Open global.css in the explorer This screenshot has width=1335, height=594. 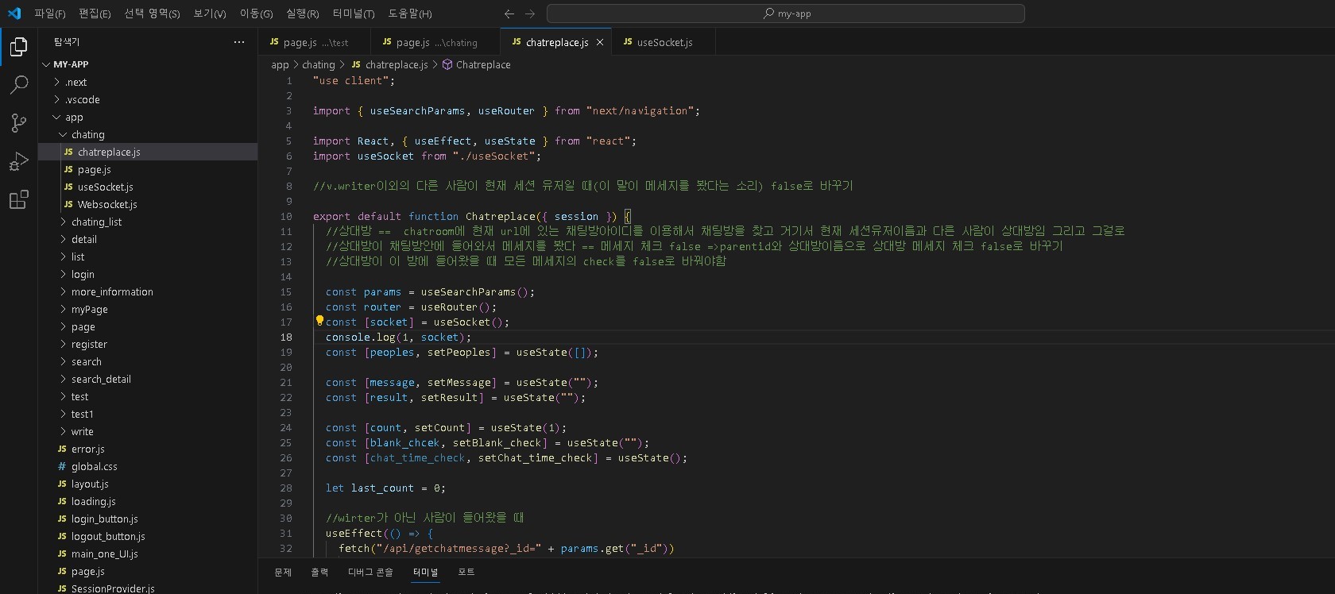pos(148,466)
